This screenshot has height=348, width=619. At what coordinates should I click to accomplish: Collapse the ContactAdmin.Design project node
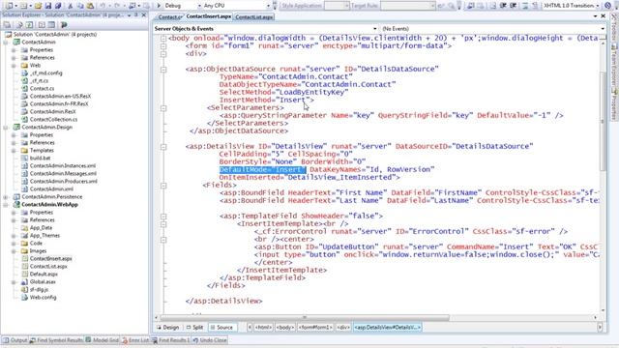[6, 128]
